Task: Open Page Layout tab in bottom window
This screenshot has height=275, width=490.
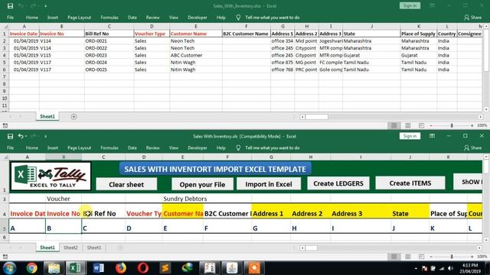Action: (x=79, y=147)
